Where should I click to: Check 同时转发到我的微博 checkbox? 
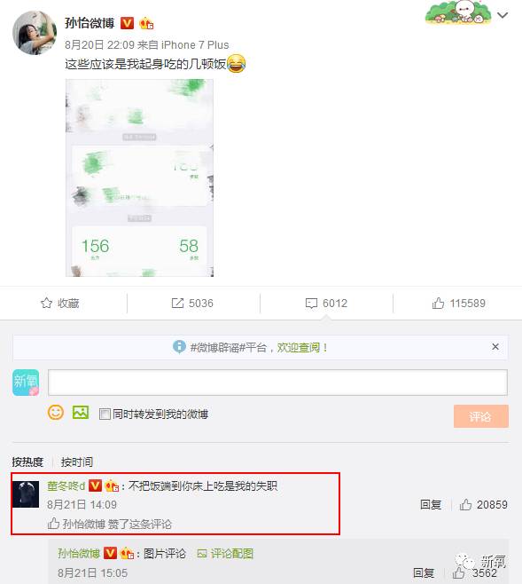point(105,414)
